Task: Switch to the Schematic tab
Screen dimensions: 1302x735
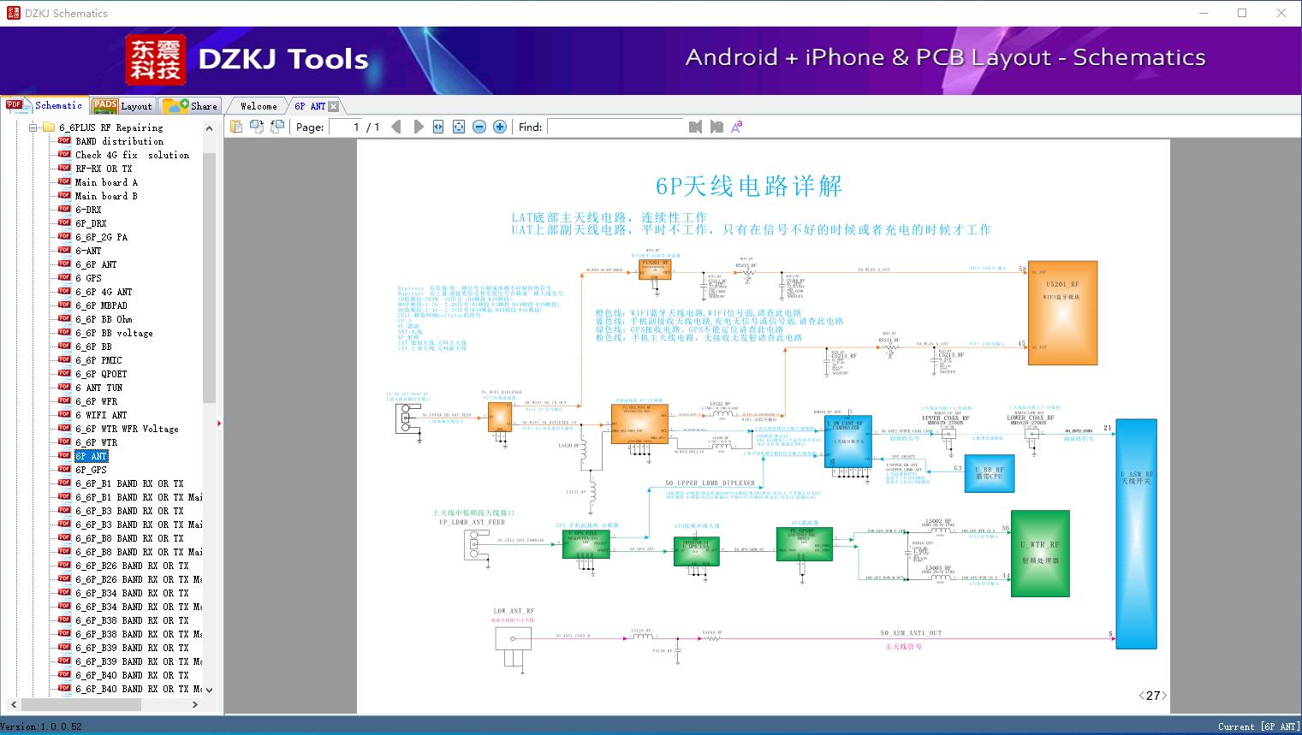Action: pos(45,105)
